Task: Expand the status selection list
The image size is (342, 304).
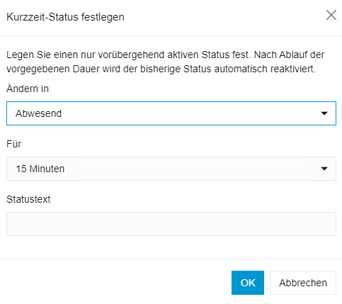Action: 171,113
